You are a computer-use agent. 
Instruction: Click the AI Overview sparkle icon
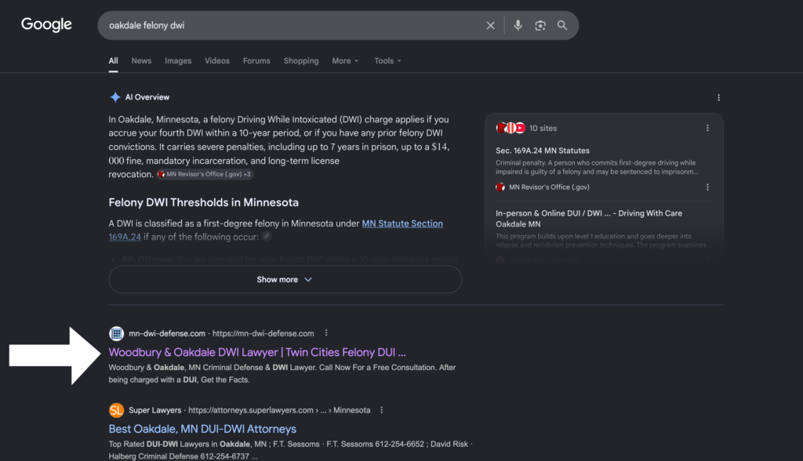pyautogui.click(x=115, y=96)
